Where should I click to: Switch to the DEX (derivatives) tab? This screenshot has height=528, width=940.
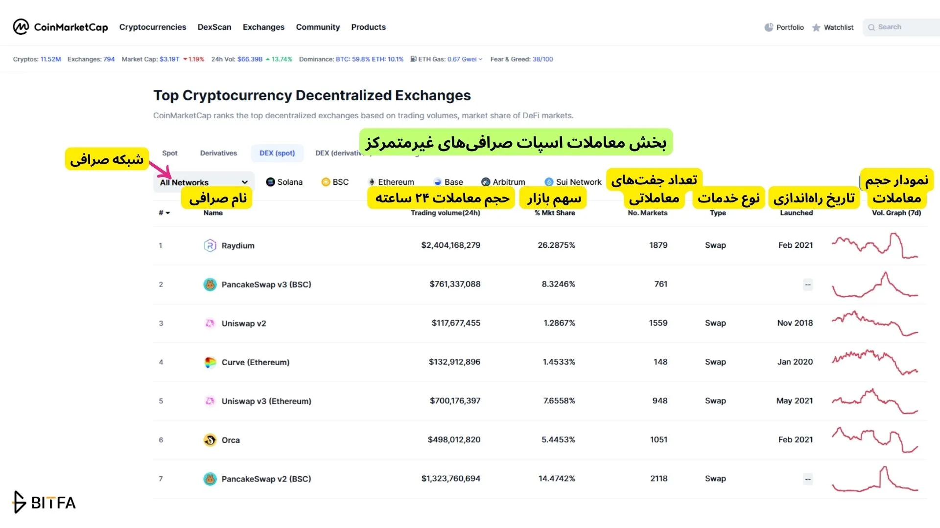(x=338, y=153)
